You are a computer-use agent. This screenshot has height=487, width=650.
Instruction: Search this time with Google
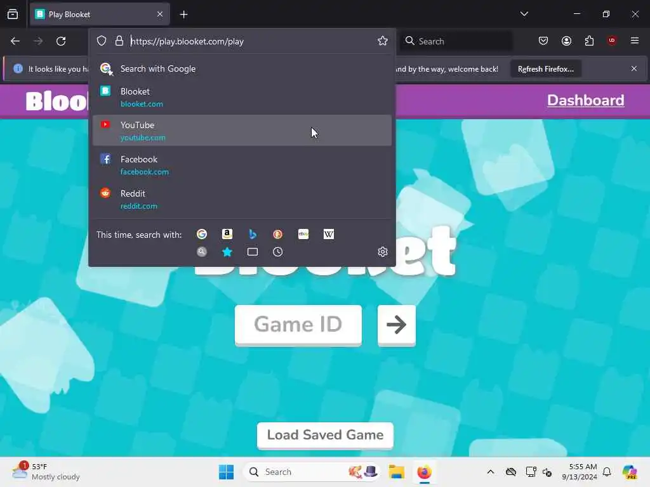click(x=202, y=235)
